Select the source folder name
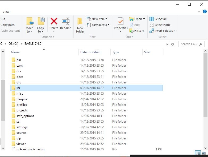This screenshot has width=208, height=157. (x=21, y=133)
